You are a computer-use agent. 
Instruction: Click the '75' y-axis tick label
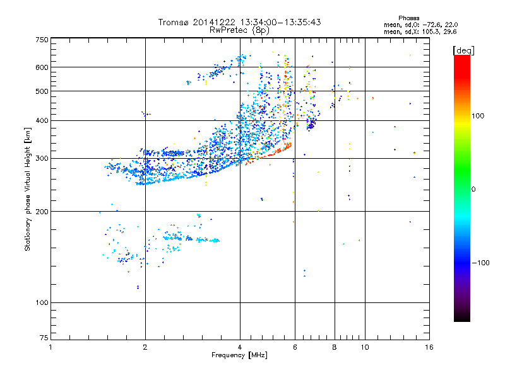pos(44,338)
